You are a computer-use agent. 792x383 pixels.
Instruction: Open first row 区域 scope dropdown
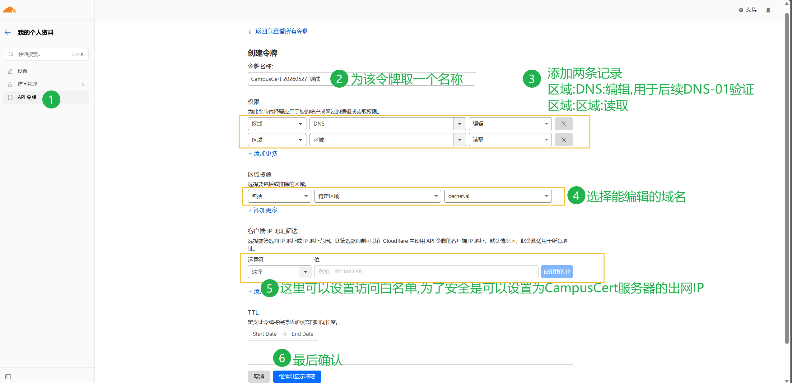pyautogui.click(x=277, y=124)
